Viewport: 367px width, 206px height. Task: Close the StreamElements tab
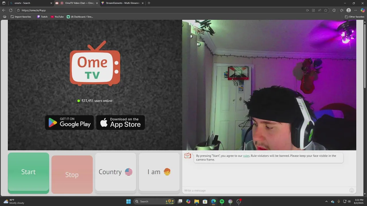pyautogui.click(x=142, y=3)
